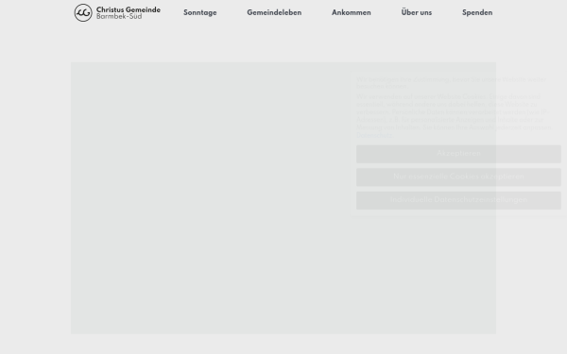Open Individuelle Datenschutzeinstellungen
567x354 pixels.
pyautogui.click(x=458, y=200)
